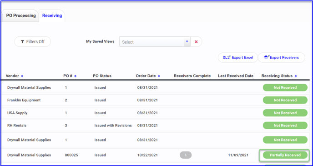313x166 pixels.
Task: Sort by Receiving Status column arrows
Action: tap(296, 76)
